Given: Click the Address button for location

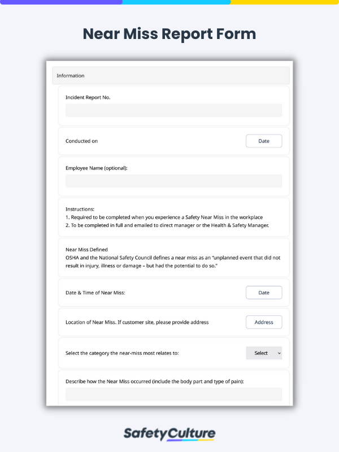Looking at the screenshot, I should (x=264, y=322).
